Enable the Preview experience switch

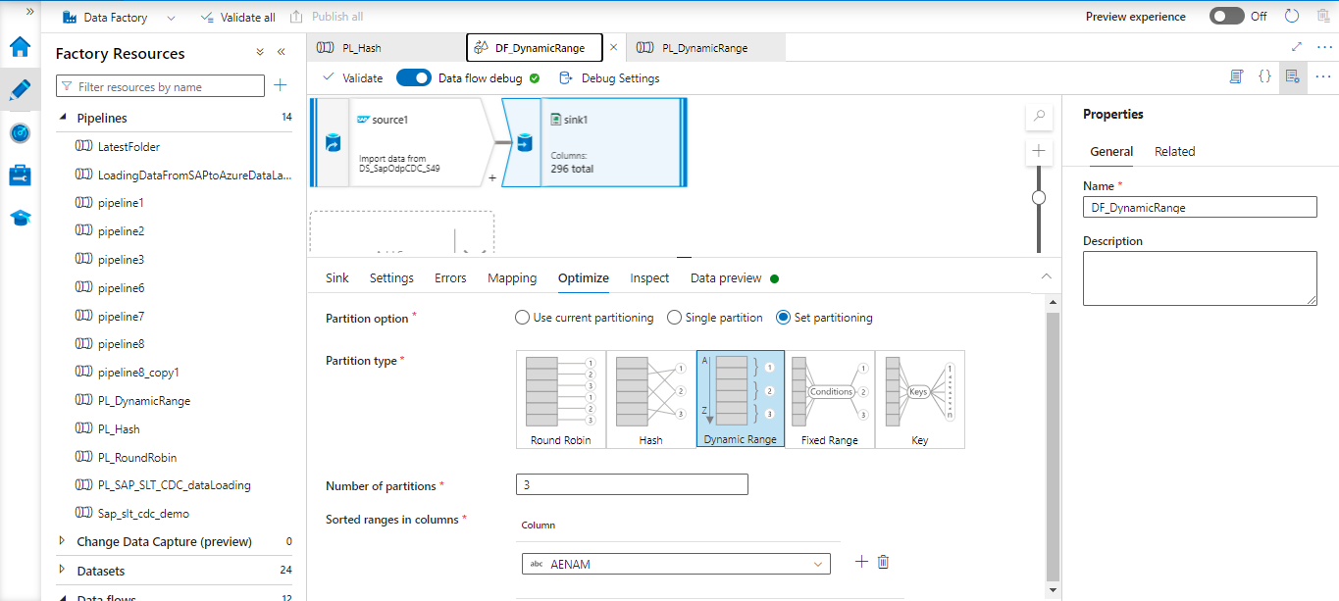(x=1226, y=17)
